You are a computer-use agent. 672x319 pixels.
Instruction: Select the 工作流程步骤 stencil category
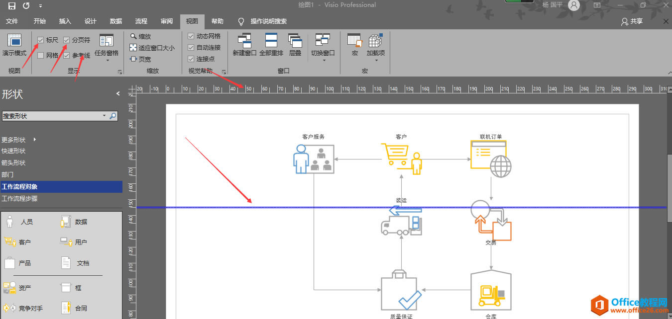point(20,198)
